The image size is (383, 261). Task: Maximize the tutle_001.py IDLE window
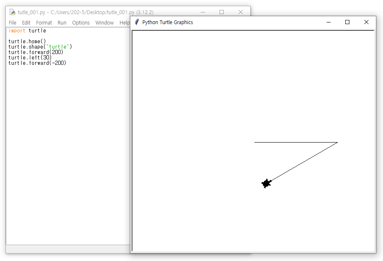(x=222, y=12)
